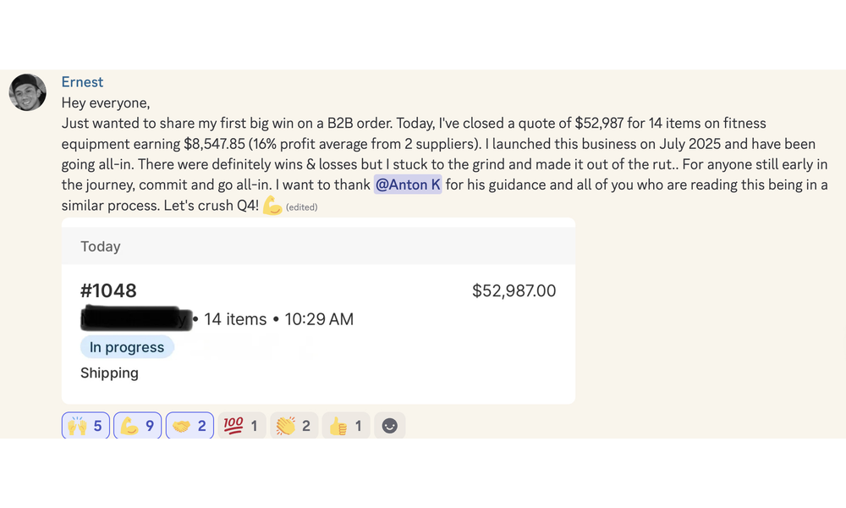This screenshot has width=846, height=508.
Task: Click the flexed biceps emoji reaction
Action: 137,425
